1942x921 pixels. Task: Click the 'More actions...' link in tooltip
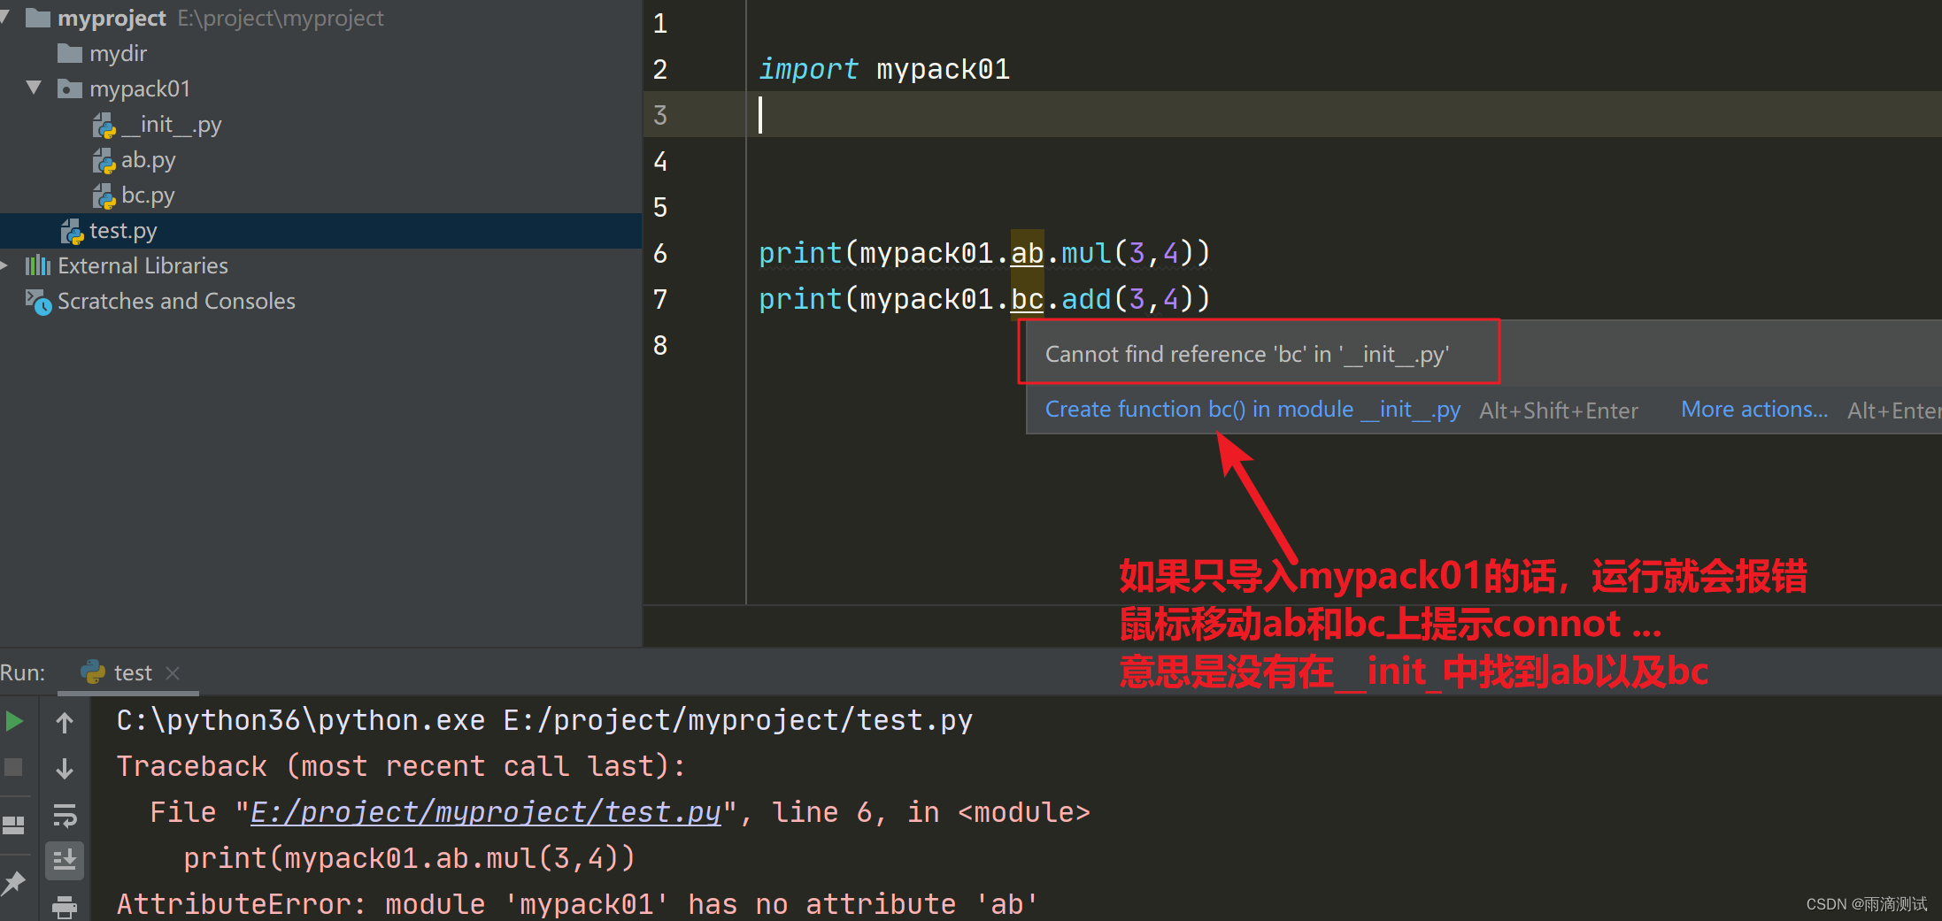pyautogui.click(x=1754, y=410)
